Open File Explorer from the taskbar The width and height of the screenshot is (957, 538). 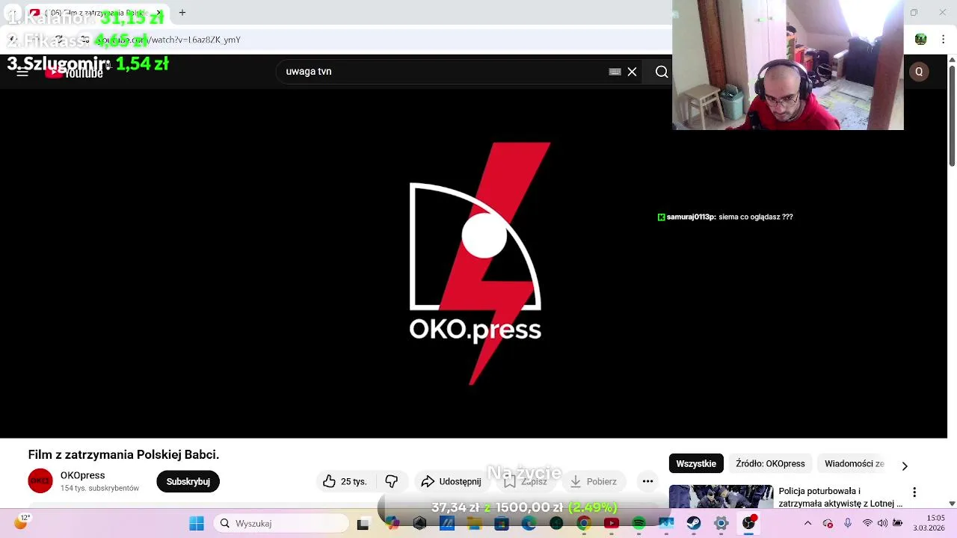coord(474,524)
